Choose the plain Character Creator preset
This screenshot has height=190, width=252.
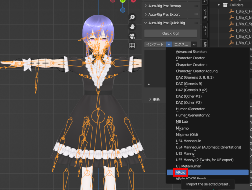click(190, 58)
